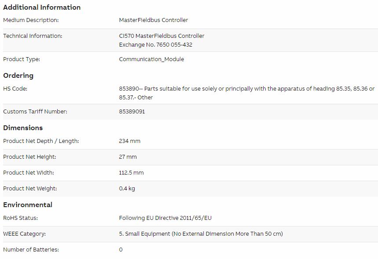The height and width of the screenshot is (259, 378).
Task: Click the HS Code label
Action: click(x=15, y=89)
